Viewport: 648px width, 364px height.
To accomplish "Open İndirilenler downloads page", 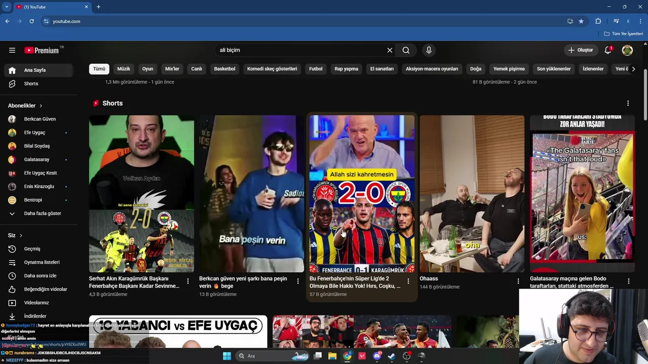I will tap(39, 316).
